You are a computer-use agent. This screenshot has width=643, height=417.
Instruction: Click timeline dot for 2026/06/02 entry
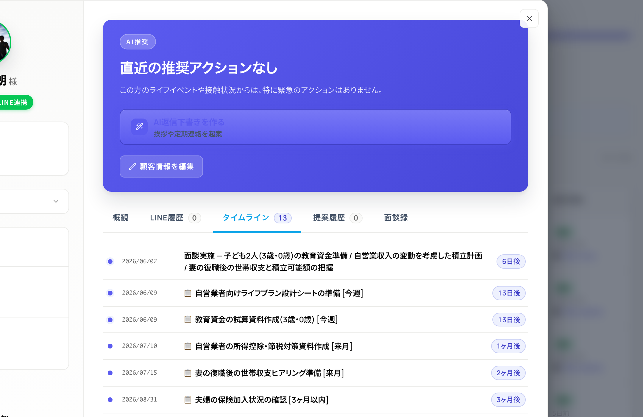point(110,262)
